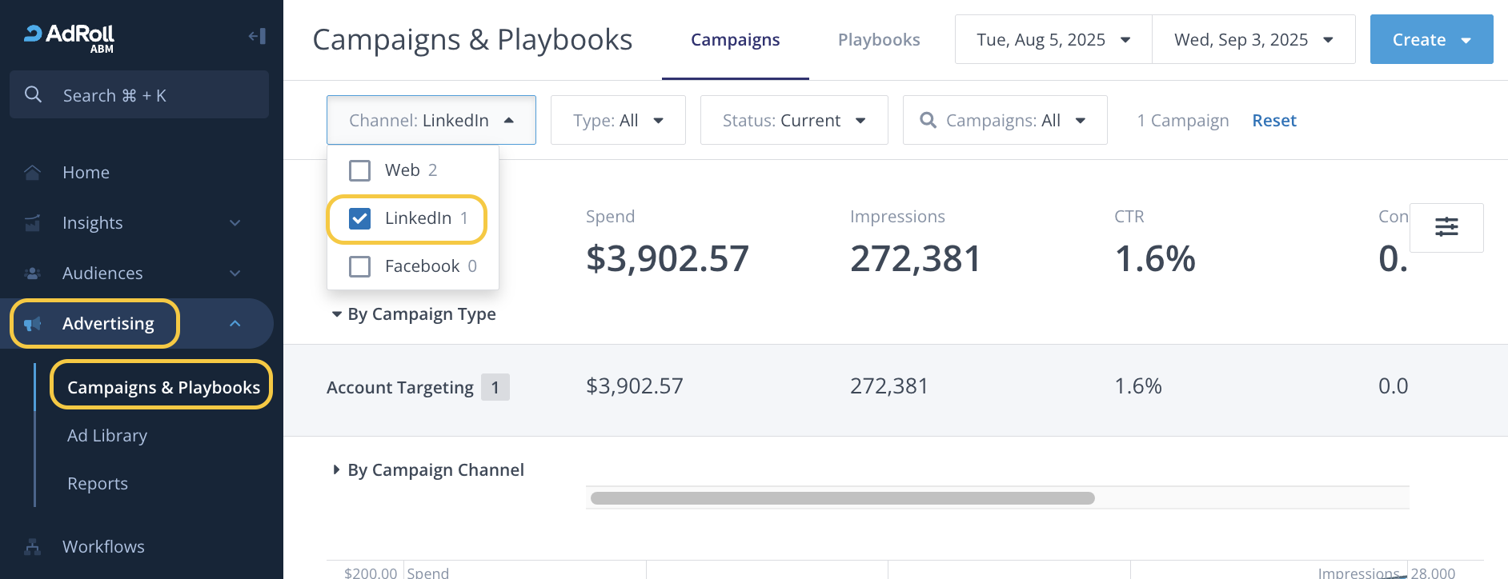Click the Account Targeting CTR value 1.6%
1508x579 pixels.
click(x=1138, y=386)
